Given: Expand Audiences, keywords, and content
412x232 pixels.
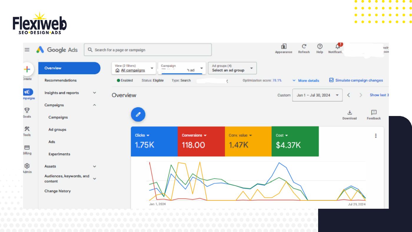Looking at the screenshot, I should pyautogui.click(x=94, y=178).
